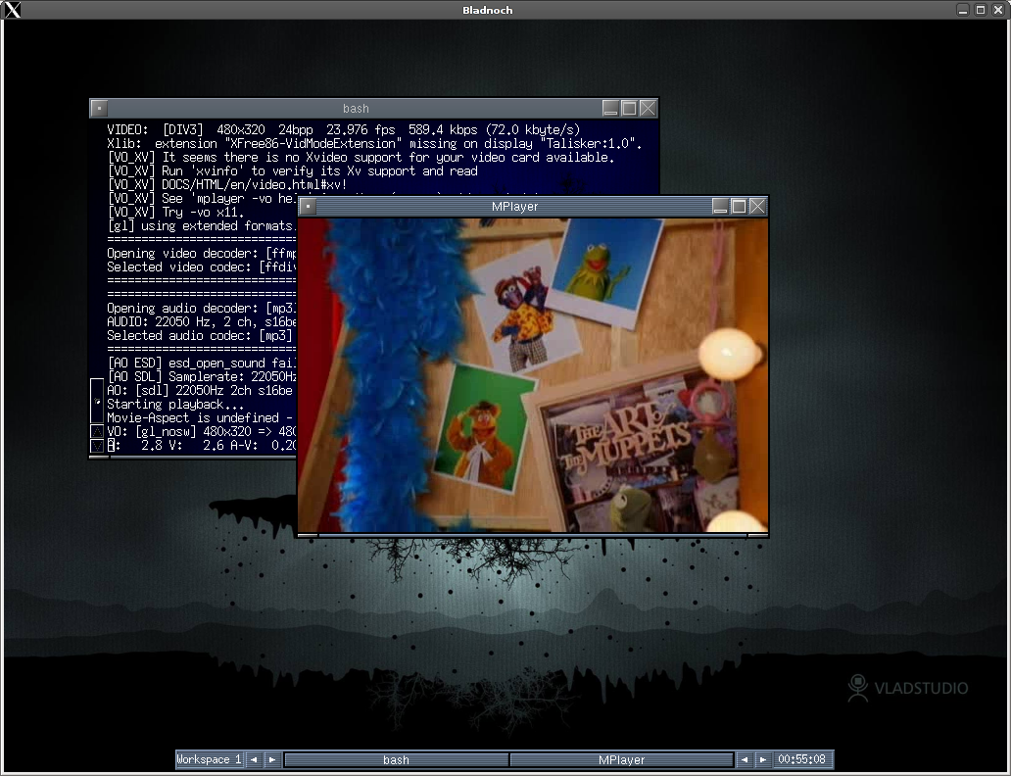The height and width of the screenshot is (776, 1011).
Task: Focus bash from the bottom toolbar
Action: [x=396, y=759]
